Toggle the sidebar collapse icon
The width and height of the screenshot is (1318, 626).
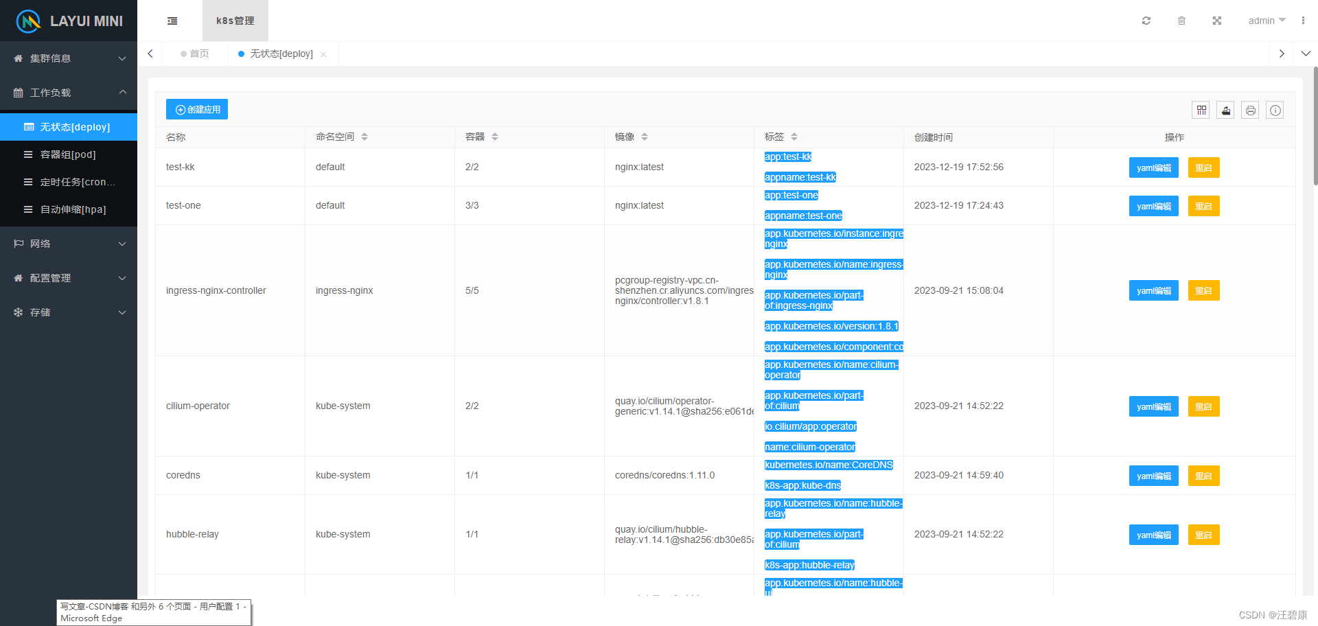tap(172, 21)
